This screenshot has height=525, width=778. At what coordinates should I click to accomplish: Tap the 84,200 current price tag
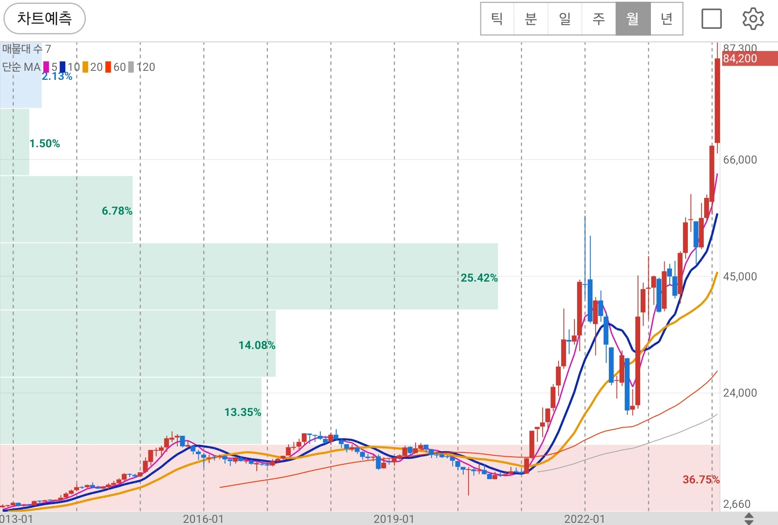[x=750, y=58]
